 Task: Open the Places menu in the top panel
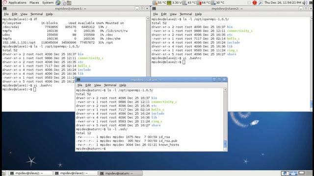pyautogui.click(x=34, y=2)
